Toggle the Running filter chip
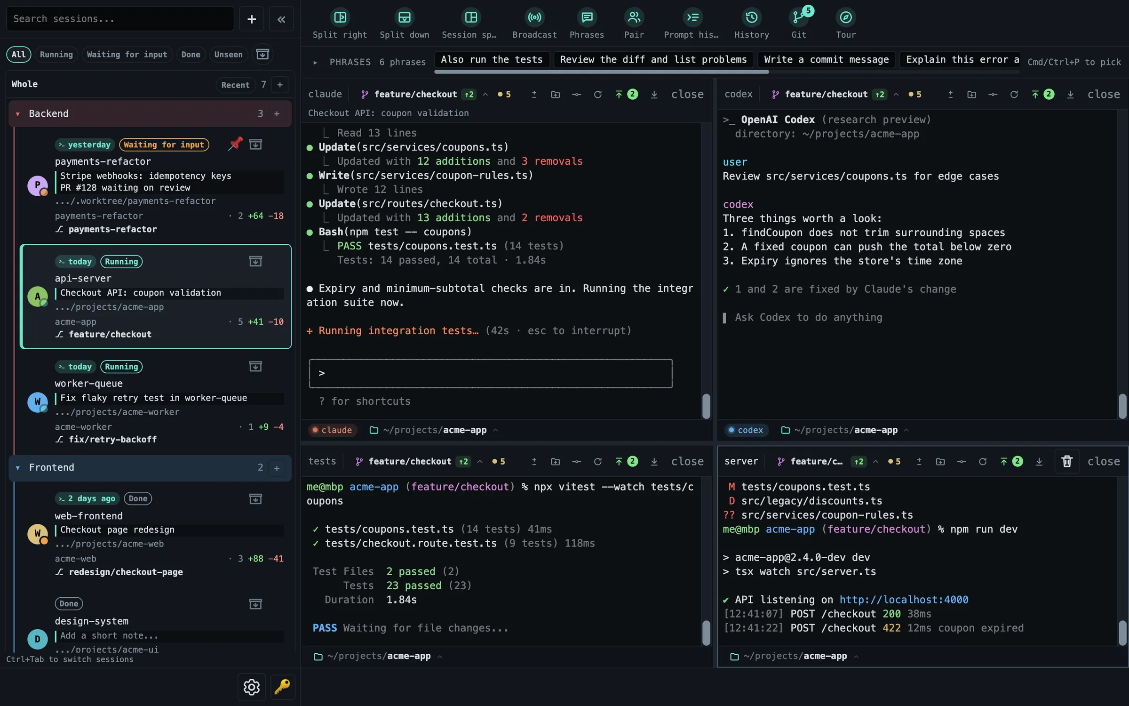Image resolution: width=1129 pixels, height=706 pixels. (x=56, y=55)
